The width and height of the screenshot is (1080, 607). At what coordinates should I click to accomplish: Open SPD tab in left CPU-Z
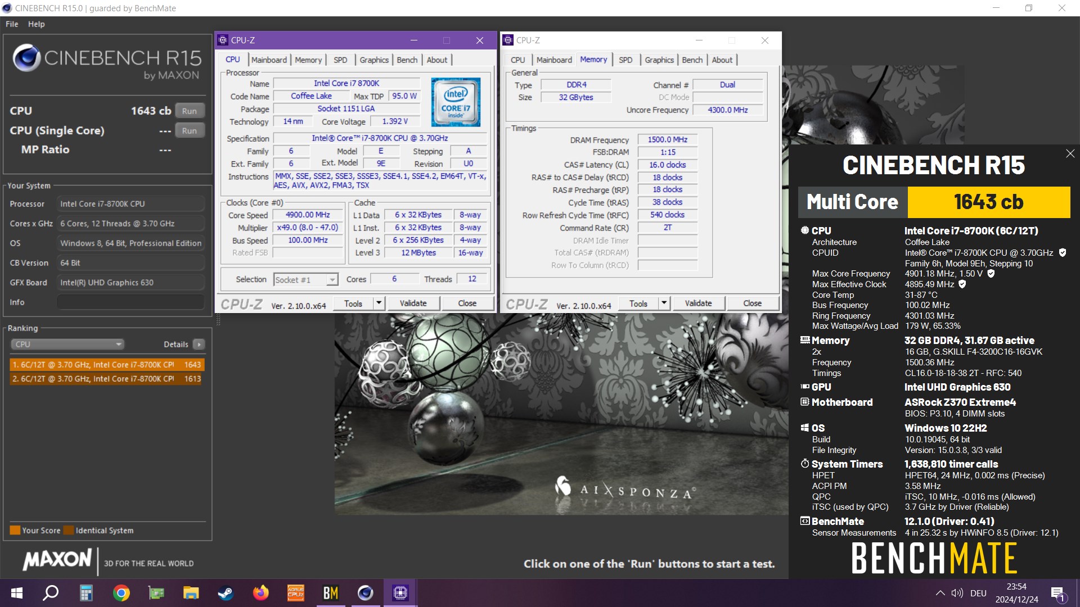[x=340, y=60]
